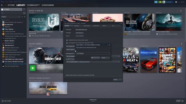Click the NASCAR Heat 4 icon in sidebar

tap(3, 45)
